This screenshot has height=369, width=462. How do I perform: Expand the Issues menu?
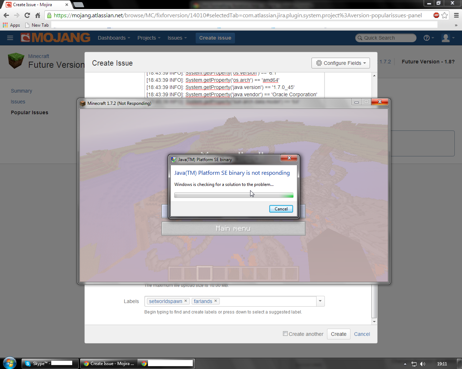[177, 38]
